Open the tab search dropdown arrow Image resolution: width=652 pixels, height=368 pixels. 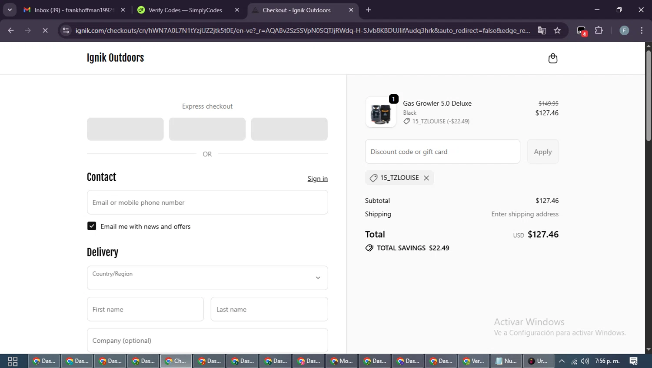(x=10, y=10)
